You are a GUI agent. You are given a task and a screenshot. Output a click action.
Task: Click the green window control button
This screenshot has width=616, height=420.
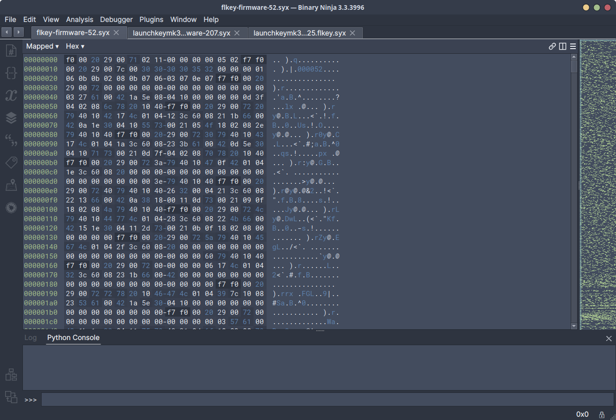tap(597, 7)
